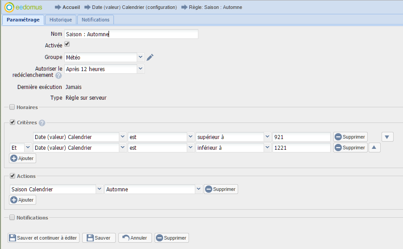Click the Critères help question mark
Image resolution: width=403 pixels, height=249 pixels.
[42, 123]
